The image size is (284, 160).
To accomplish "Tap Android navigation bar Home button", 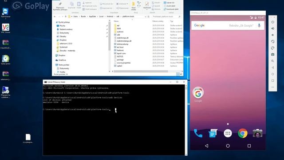I will click(228, 146).
